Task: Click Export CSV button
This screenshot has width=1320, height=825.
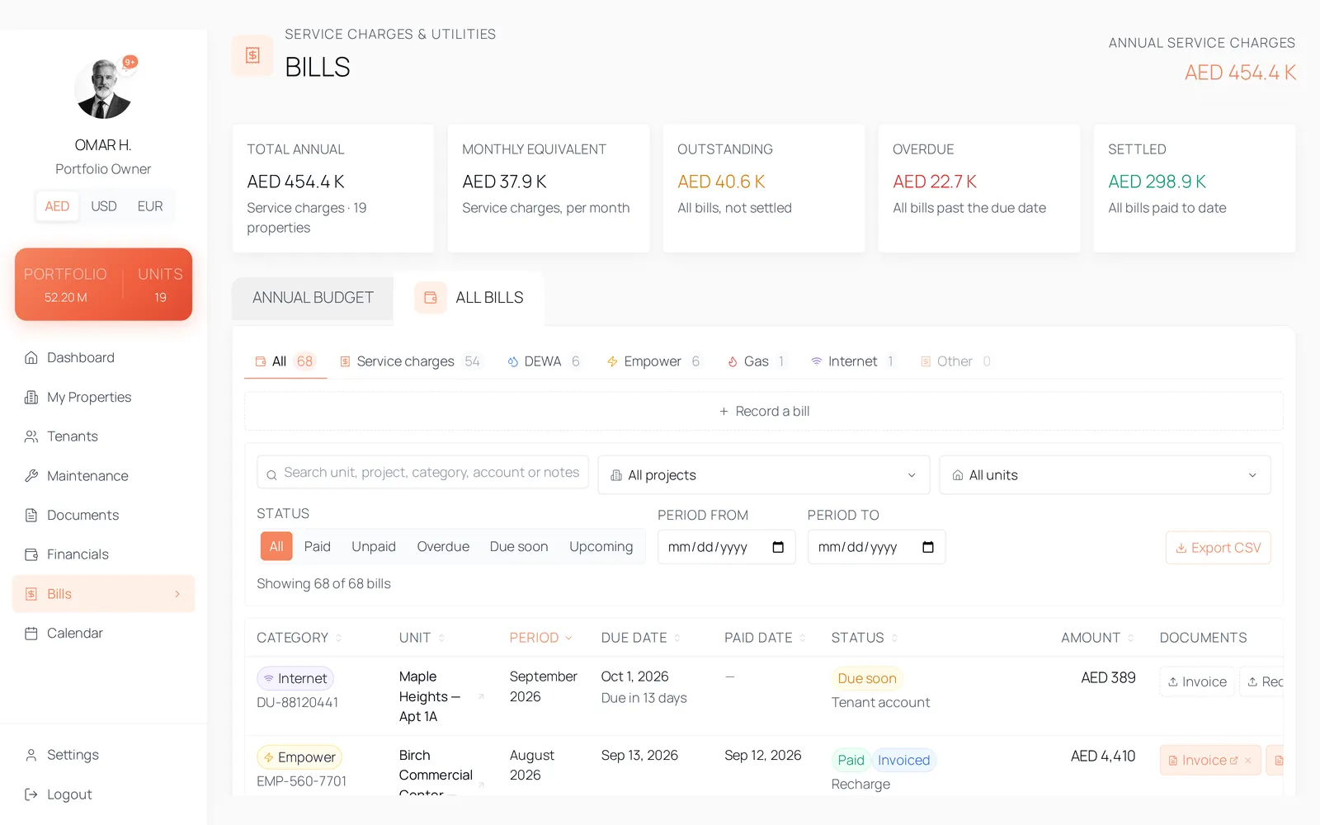Action: 1218,548
